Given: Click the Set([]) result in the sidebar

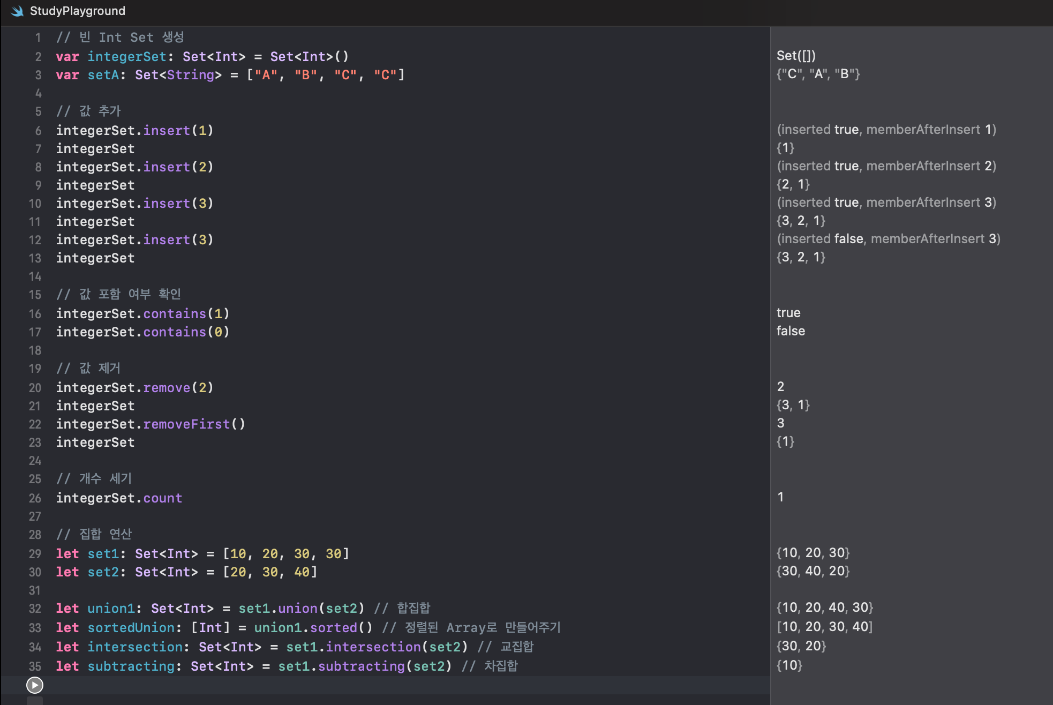Looking at the screenshot, I should point(796,56).
